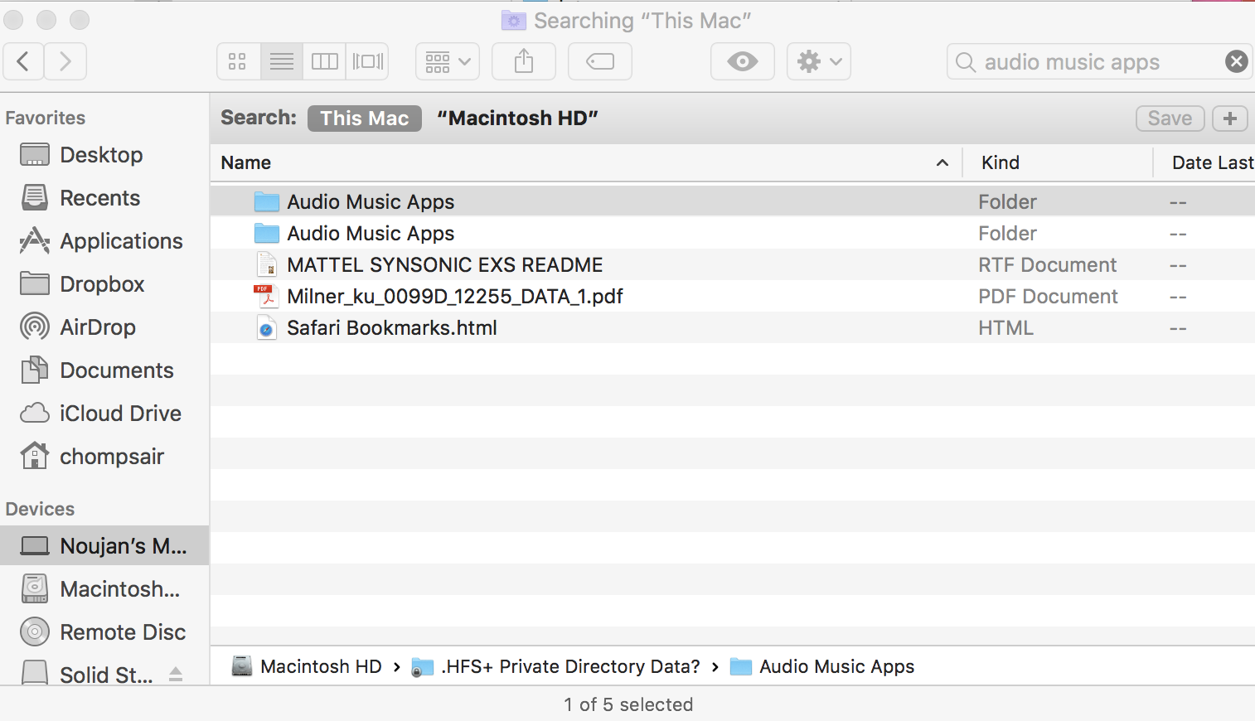Screen dimensions: 1255x721
Task: Click into the search field text
Action: (1072, 62)
